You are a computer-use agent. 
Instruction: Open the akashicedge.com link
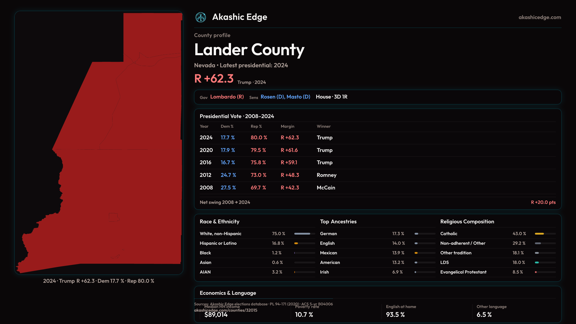tap(539, 17)
